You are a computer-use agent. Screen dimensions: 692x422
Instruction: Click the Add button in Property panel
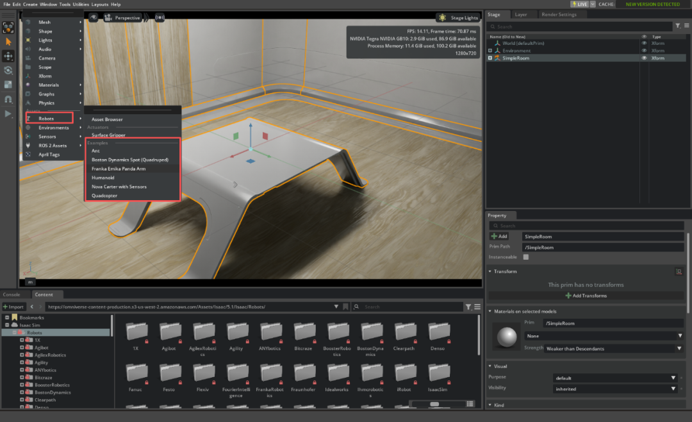click(499, 237)
